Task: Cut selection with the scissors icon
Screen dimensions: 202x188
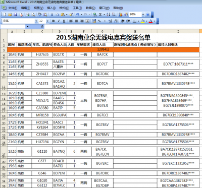Action: [52, 15]
